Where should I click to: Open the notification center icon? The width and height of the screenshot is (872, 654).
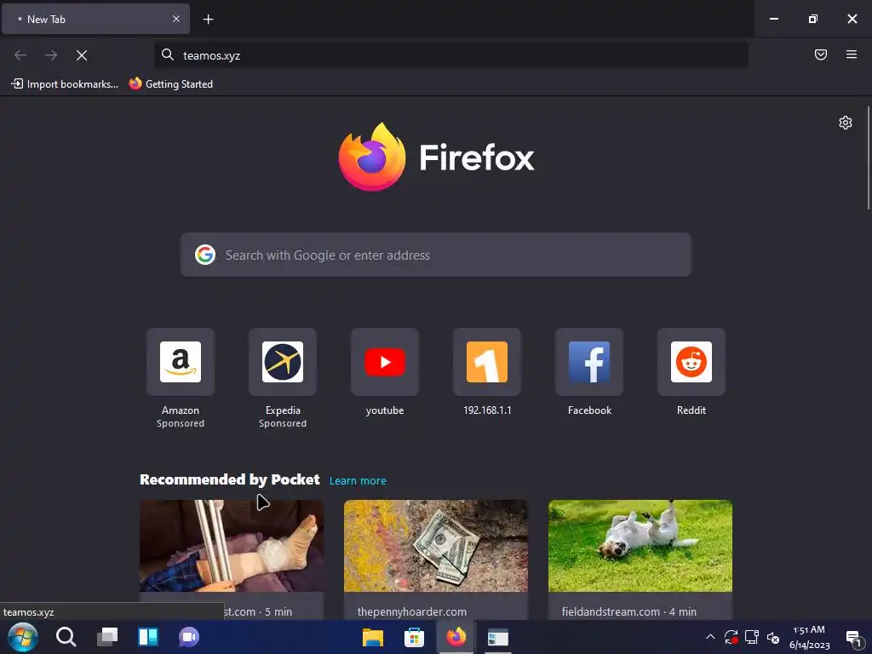853,638
